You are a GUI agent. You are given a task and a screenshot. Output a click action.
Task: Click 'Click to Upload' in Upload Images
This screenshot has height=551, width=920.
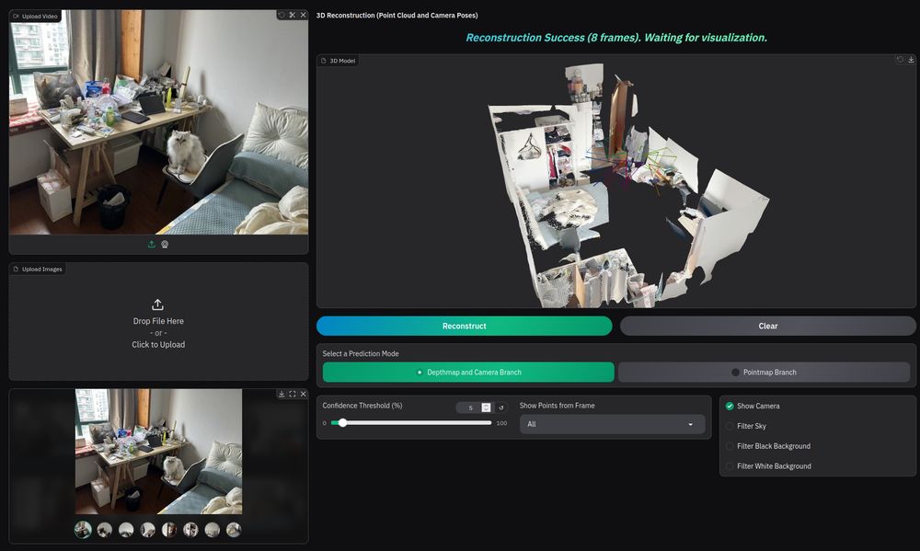pyautogui.click(x=158, y=344)
